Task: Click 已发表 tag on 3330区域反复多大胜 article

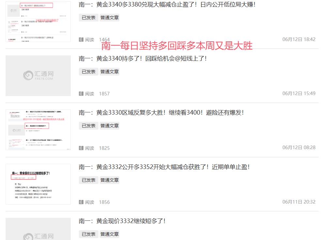Action: coord(89,126)
